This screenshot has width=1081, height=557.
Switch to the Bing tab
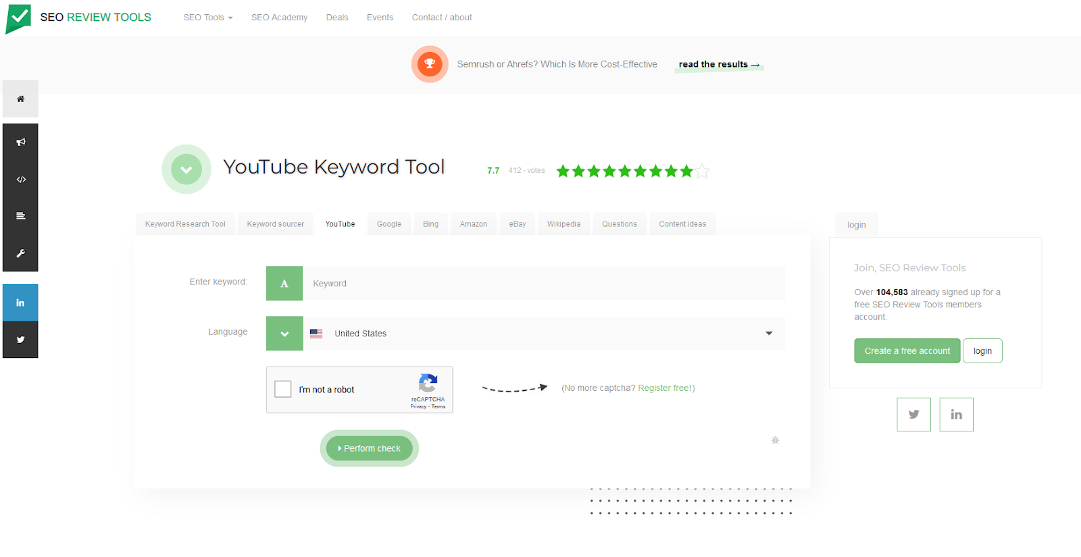pos(430,224)
